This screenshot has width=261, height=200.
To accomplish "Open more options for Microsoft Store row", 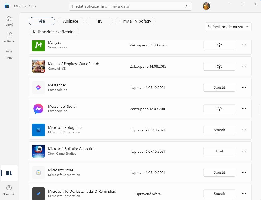I will (x=244, y=172).
